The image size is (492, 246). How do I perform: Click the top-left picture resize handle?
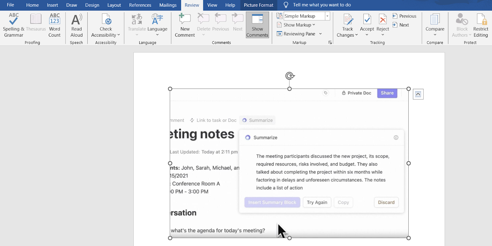[x=170, y=89]
